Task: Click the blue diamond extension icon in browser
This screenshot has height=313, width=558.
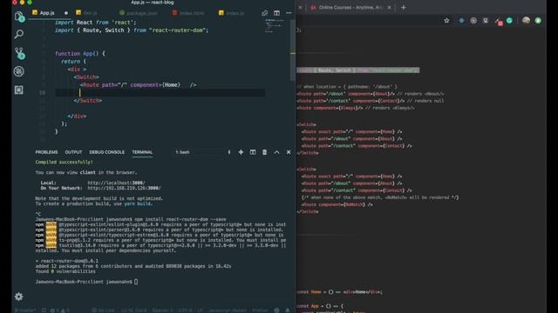Action: tap(461, 21)
